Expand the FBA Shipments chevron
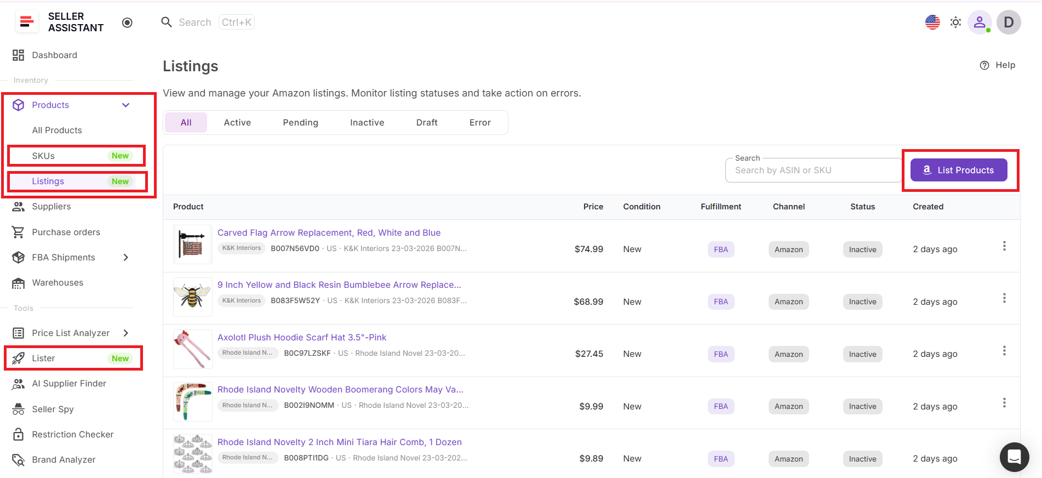This screenshot has height=478, width=1042. coord(125,257)
